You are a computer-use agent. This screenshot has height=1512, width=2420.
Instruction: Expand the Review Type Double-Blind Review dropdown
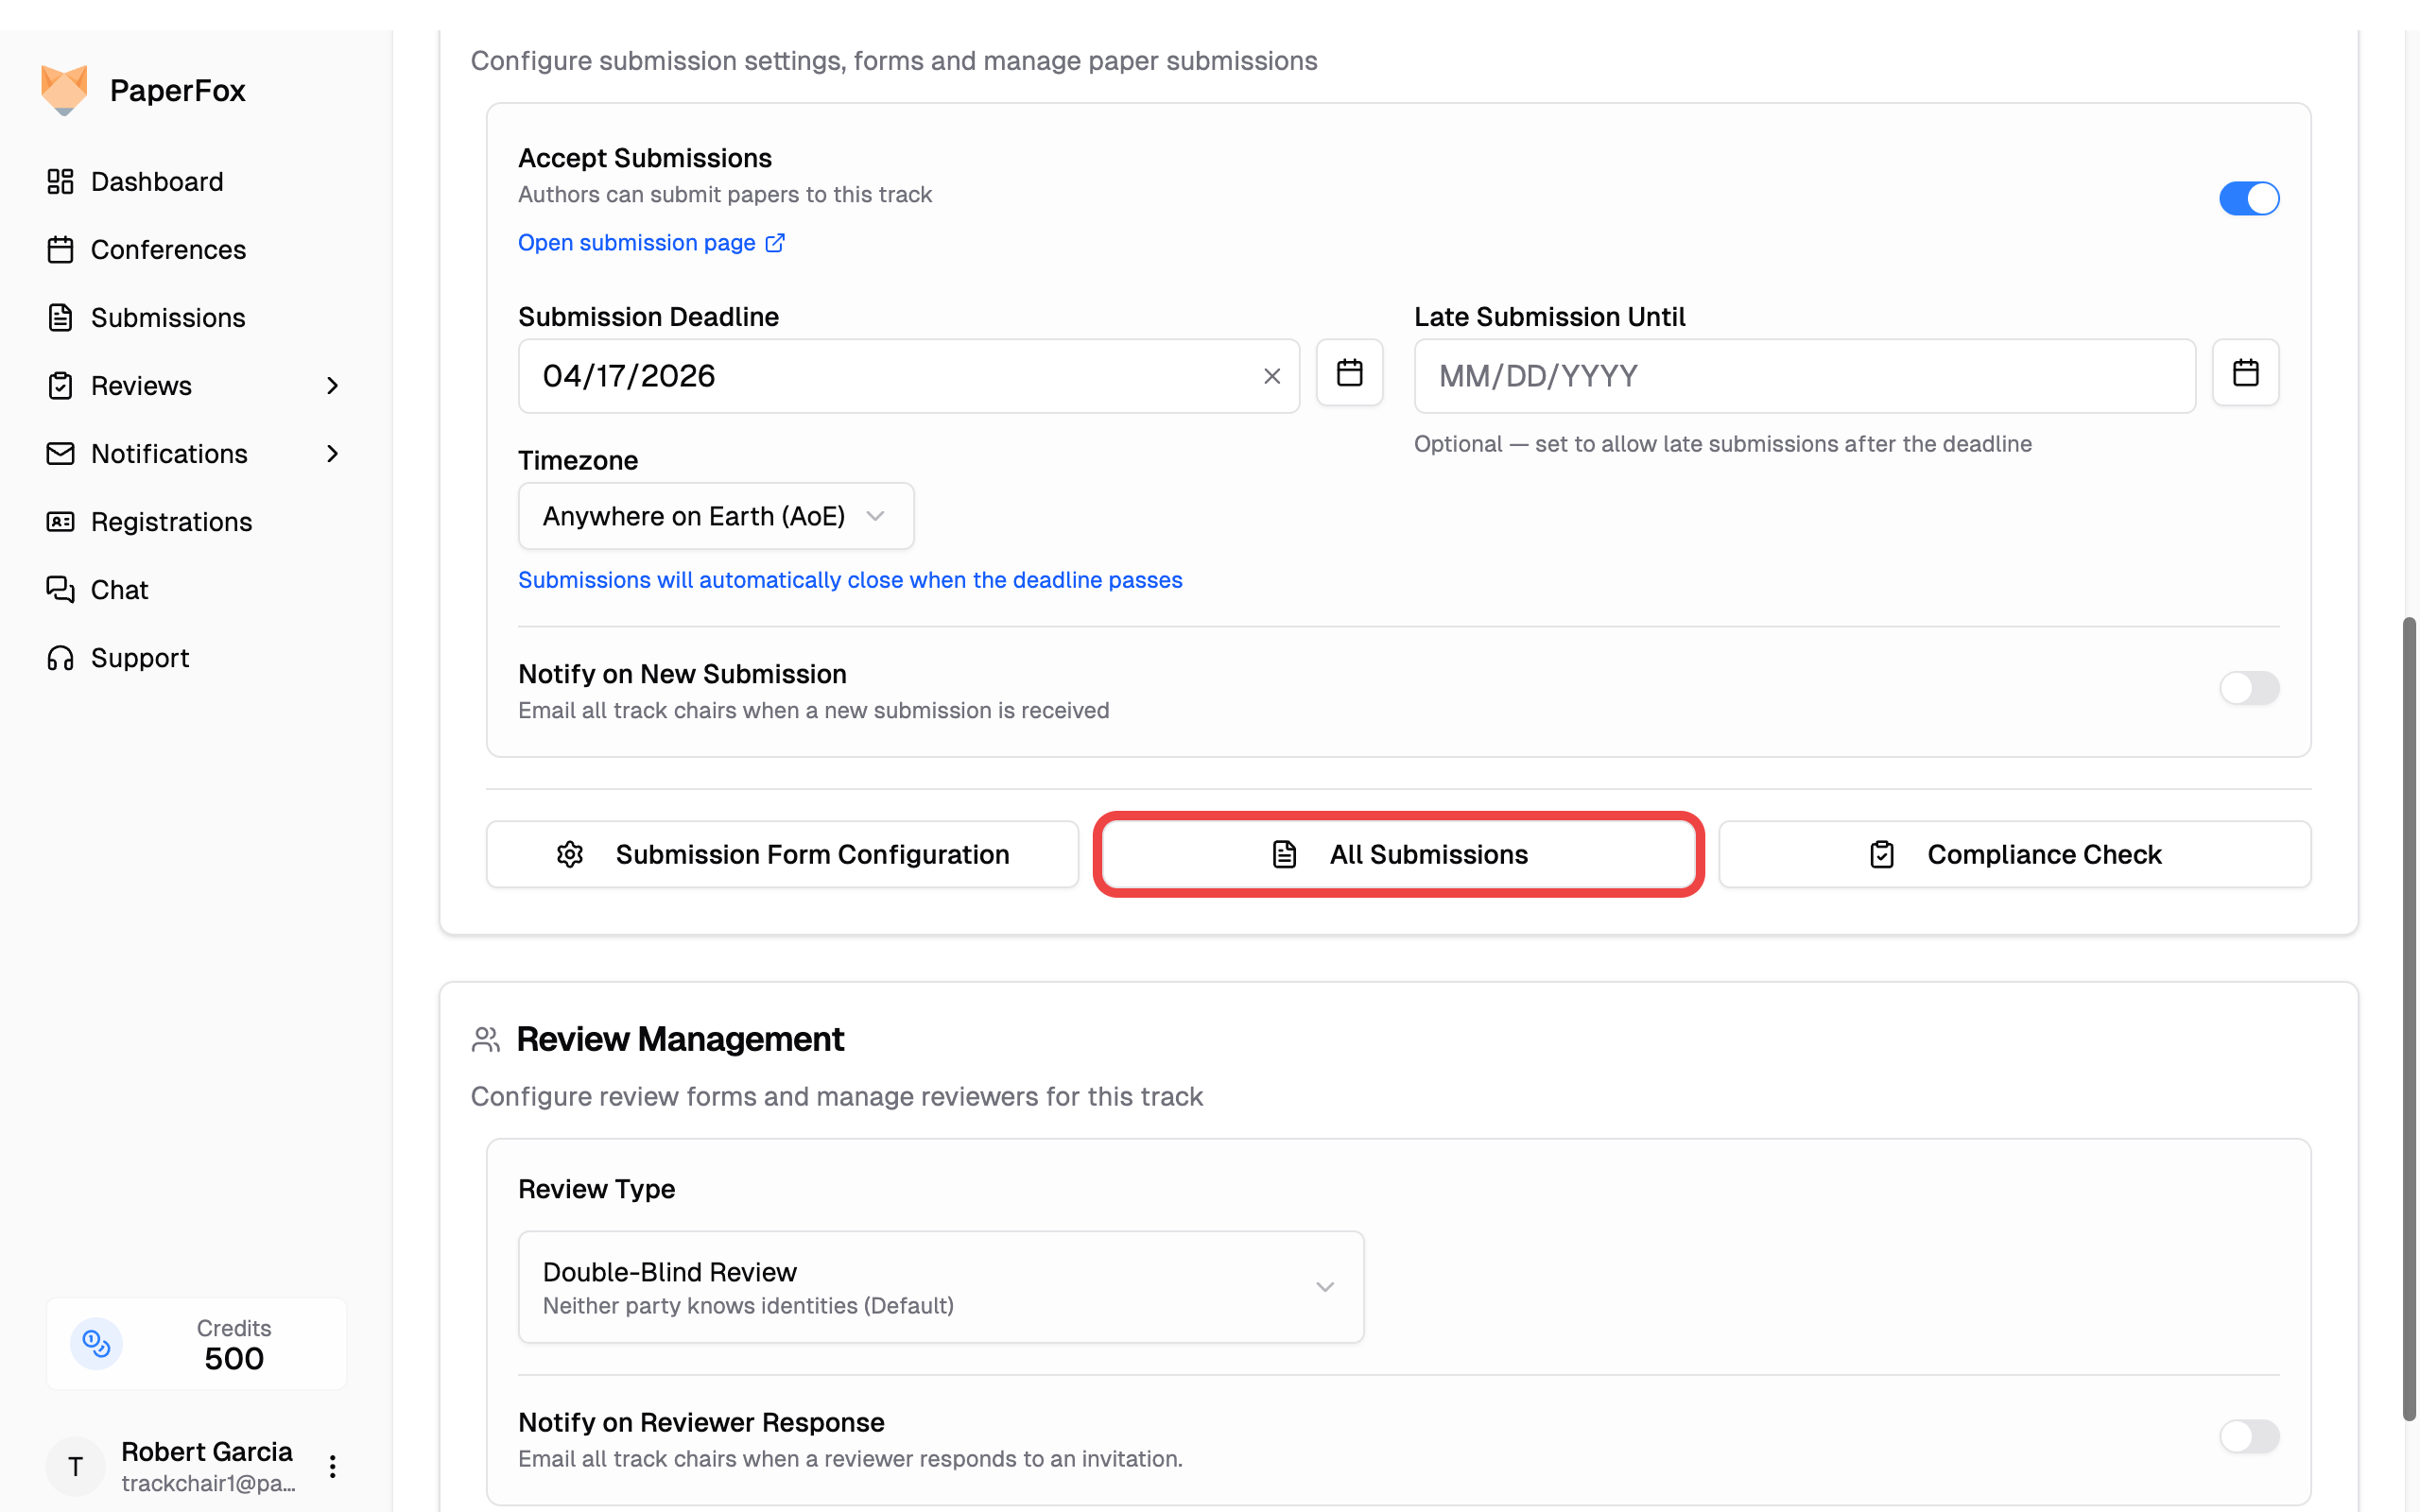coord(940,1286)
